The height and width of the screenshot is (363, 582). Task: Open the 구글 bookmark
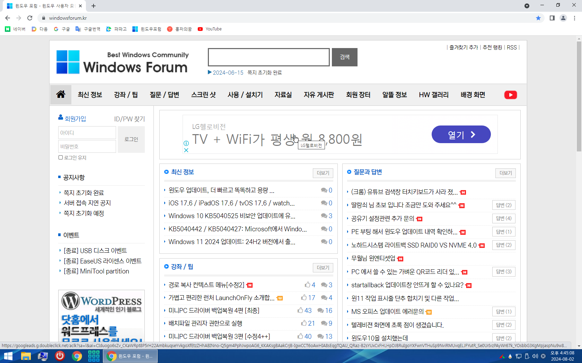click(x=62, y=29)
